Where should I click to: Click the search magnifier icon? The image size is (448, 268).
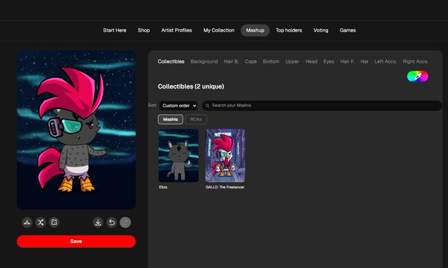click(x=207, y=106)
